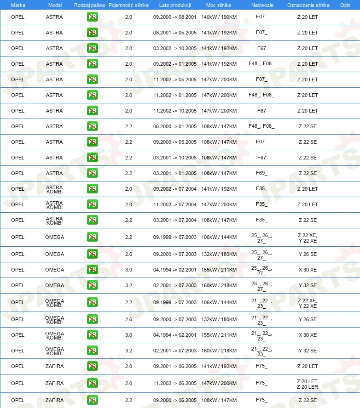Click body codes 25_, 26_, 27_ in Omega 3.0 row
The image size is (360, 408).
[261, 271]
